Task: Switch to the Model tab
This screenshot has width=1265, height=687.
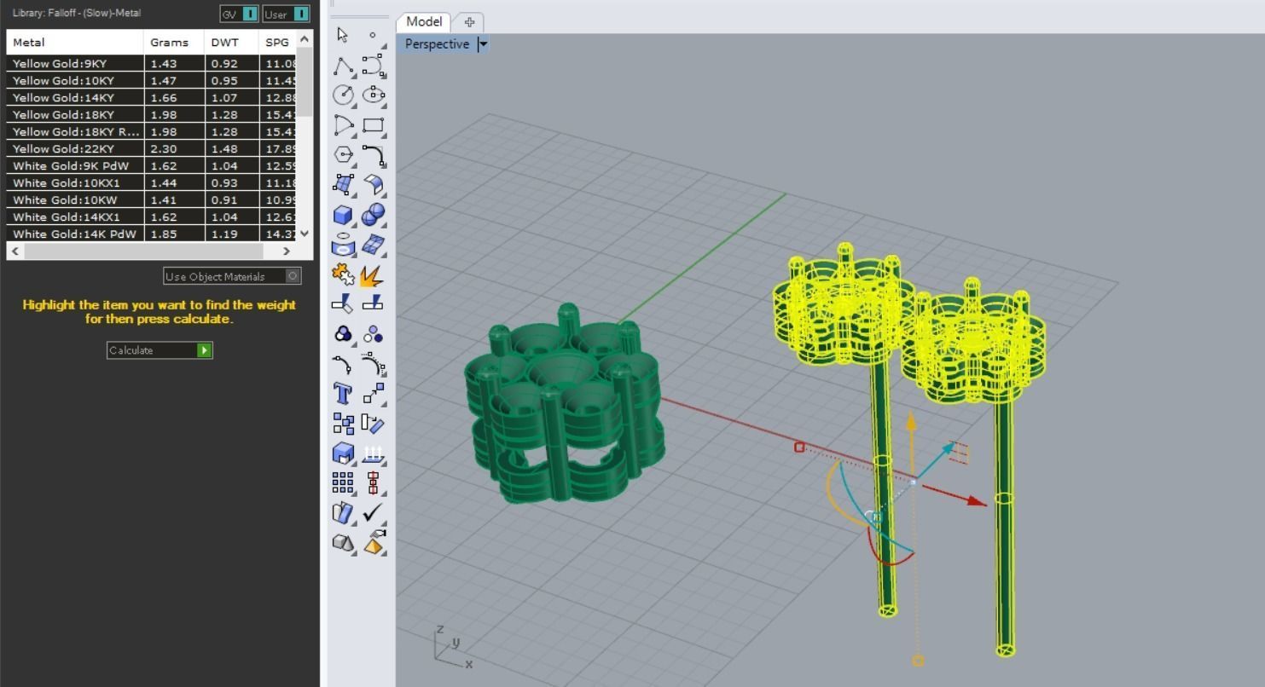Action: [424, 21]
